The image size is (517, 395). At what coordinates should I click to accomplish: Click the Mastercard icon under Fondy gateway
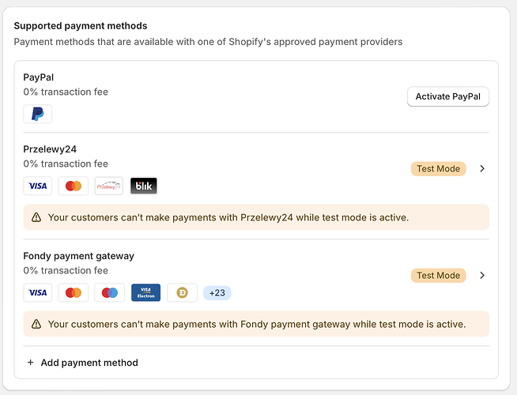74,292
